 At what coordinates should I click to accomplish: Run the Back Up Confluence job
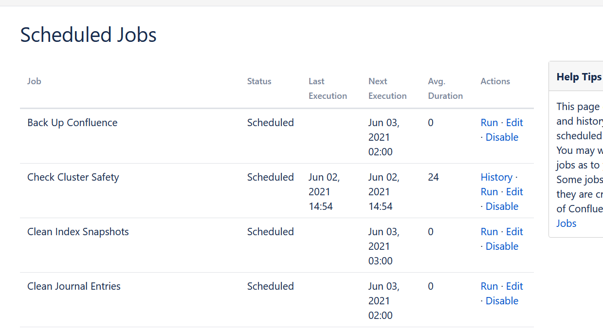(x=489, y=123)
